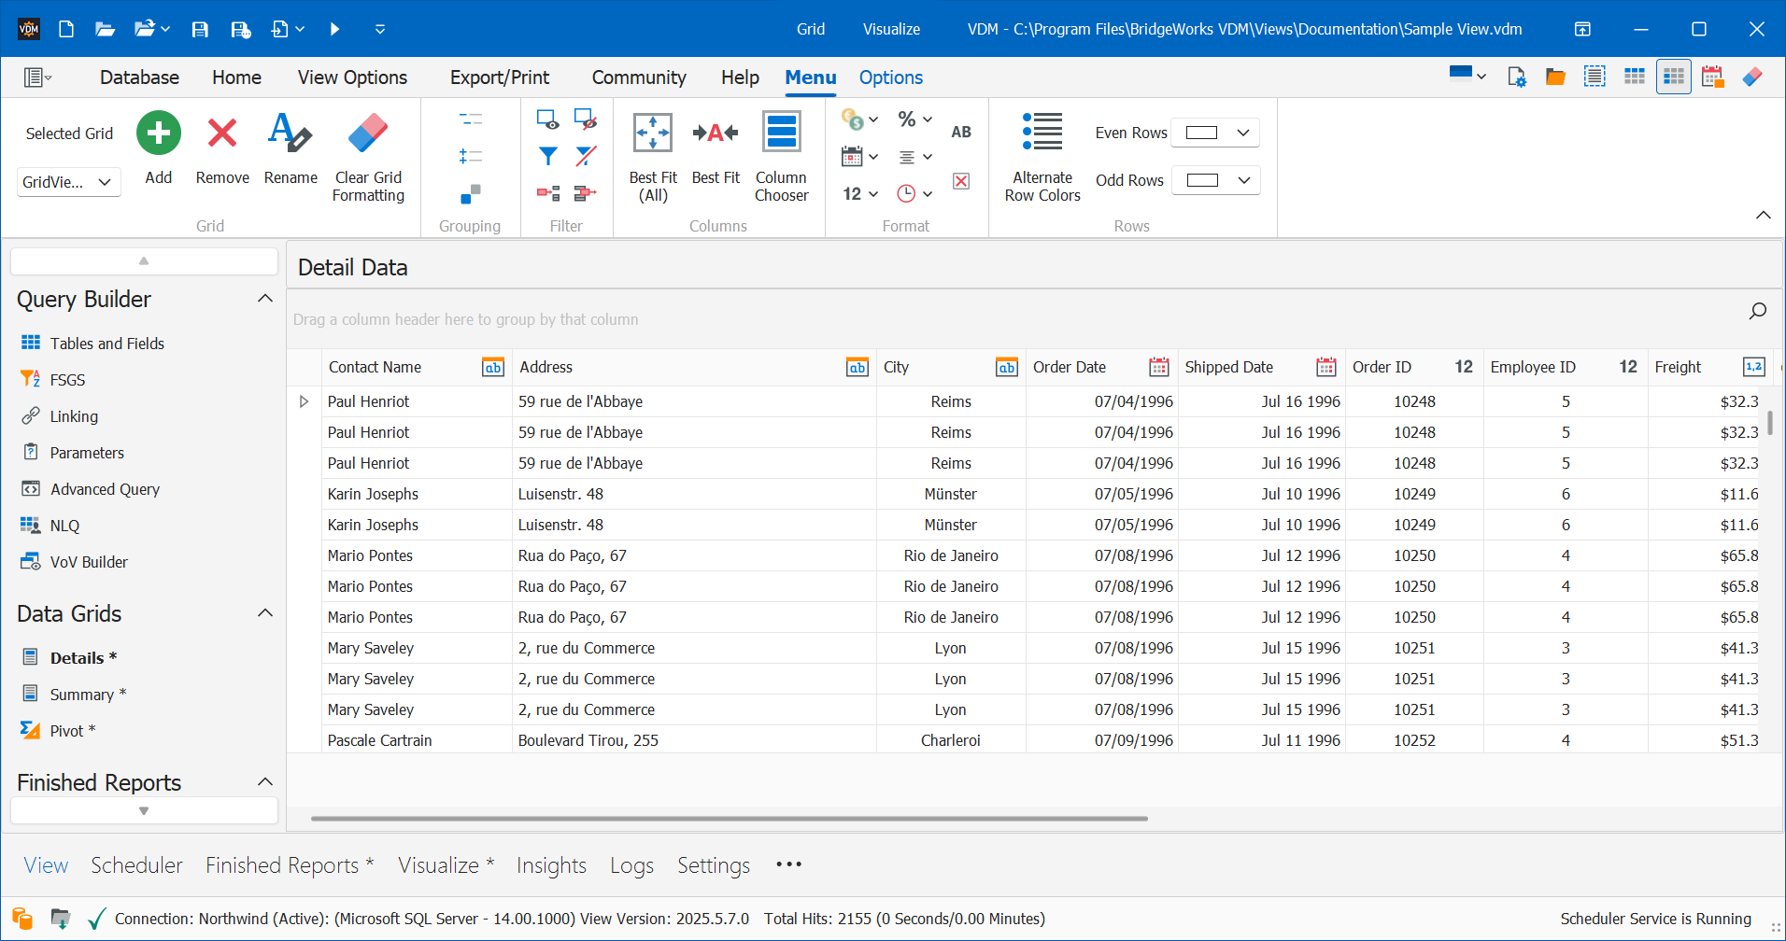Screen dimensions: 1786x941
Task: Click Alternate Row Colors
Action: [1042, 157]
